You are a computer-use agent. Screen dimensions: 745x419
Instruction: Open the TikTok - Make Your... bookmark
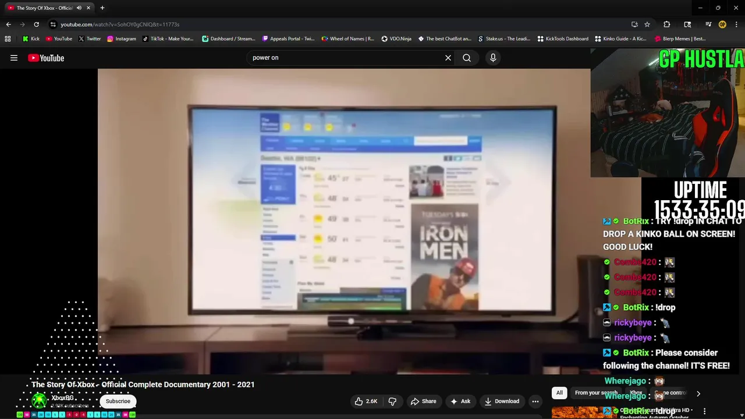tap(168, 39)
